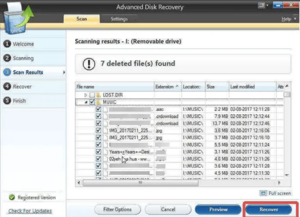The height and width of the screenshot is (217, 300).
Task: Click the MUSIC folder icon
Action: coord(98,102)
